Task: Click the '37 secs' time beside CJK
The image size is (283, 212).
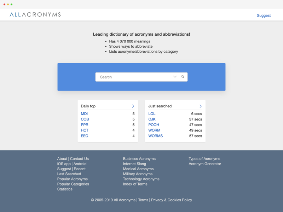Action: [196, 119]
